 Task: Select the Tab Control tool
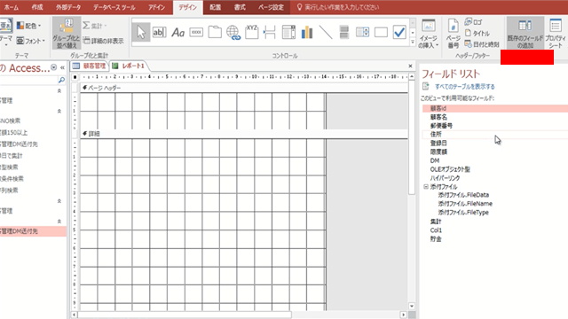(x=215, y=32)
